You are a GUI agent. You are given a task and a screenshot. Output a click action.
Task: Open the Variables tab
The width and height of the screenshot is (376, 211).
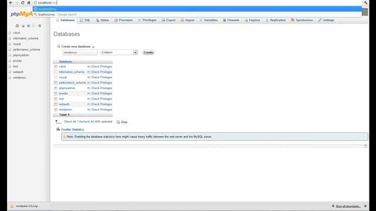tap(209, 20)
